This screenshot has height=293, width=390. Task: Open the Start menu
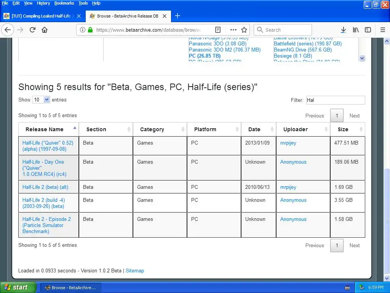click(18, 288)
